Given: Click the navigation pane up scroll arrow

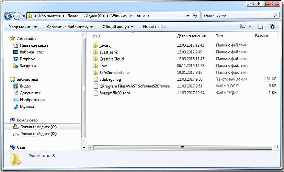Looking at the screenshot, I should click(84, 35).
